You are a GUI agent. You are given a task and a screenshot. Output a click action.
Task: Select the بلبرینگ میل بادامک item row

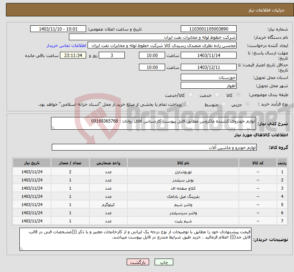coord(150,196)
